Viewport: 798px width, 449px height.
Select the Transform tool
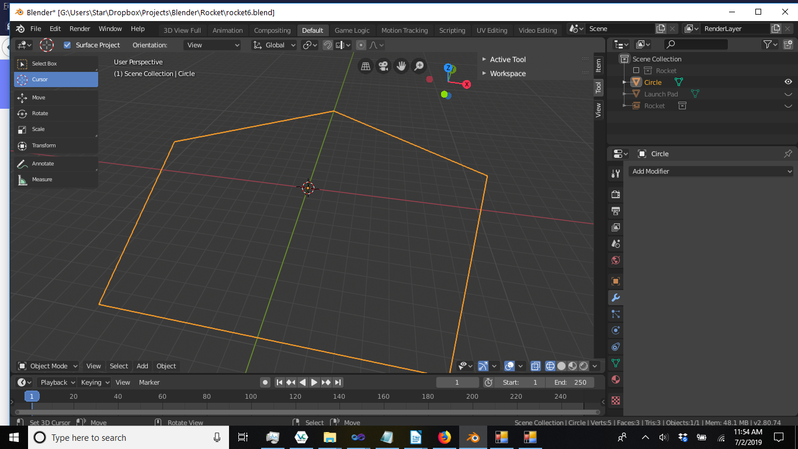point(56,146)
